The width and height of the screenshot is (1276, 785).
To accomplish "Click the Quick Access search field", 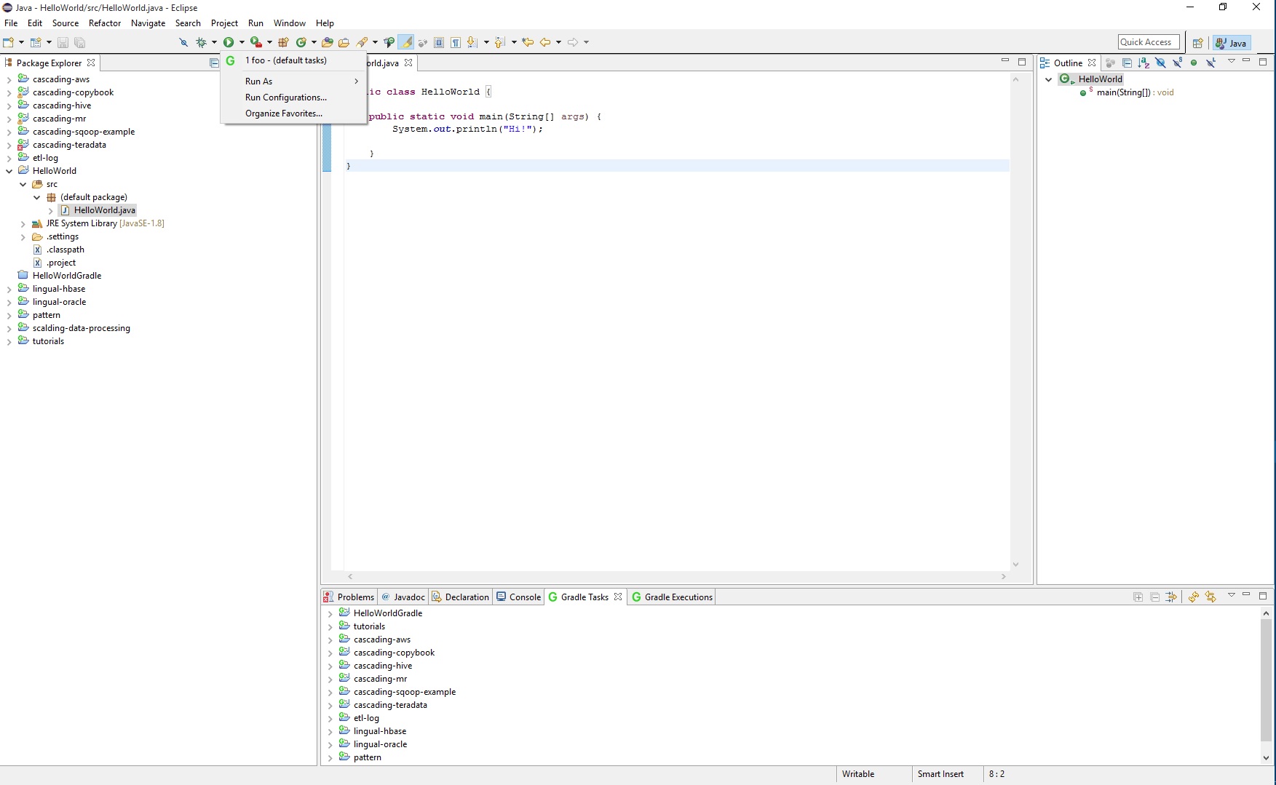I will pos(1149,42).
